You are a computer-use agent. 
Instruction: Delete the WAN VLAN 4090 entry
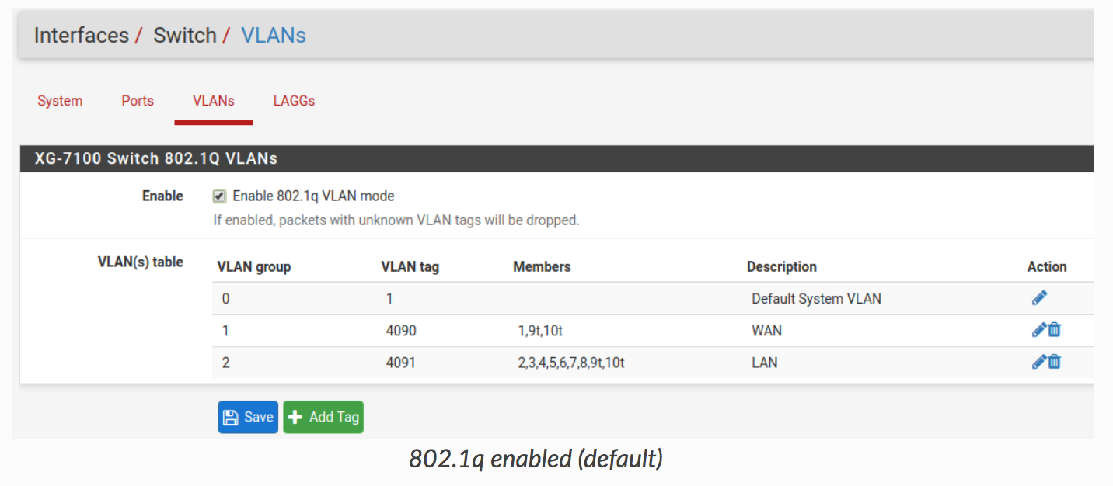point(1054,330)
